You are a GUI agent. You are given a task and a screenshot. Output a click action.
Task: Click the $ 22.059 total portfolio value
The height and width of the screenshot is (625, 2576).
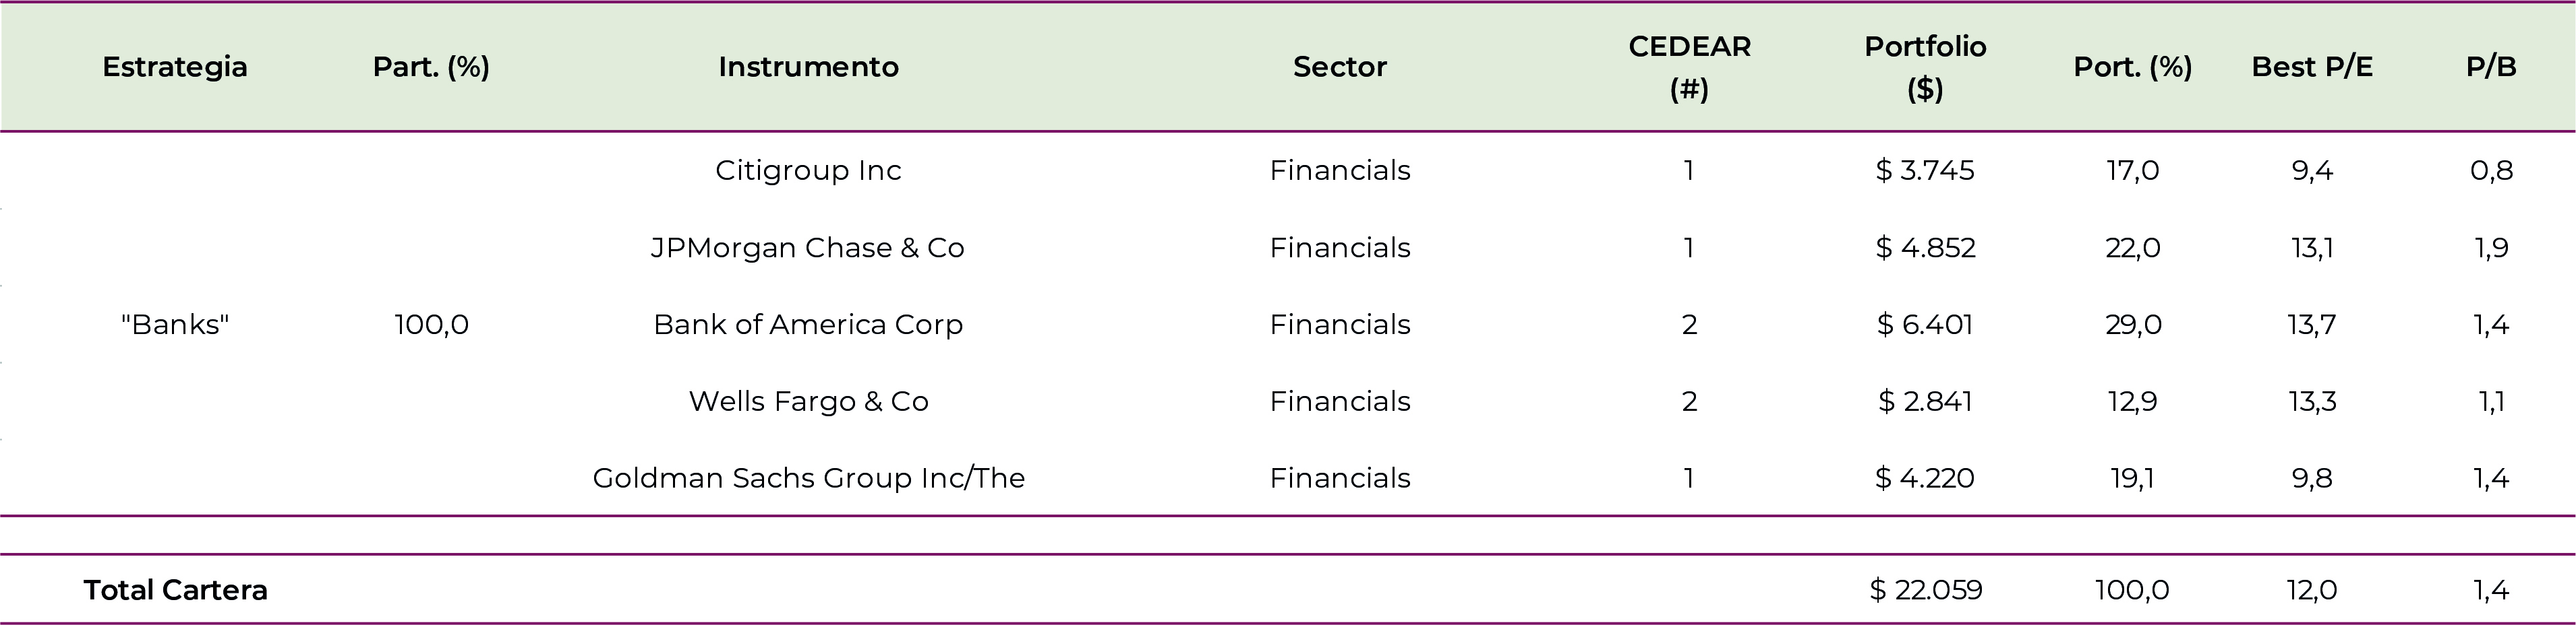(1925, 590)
